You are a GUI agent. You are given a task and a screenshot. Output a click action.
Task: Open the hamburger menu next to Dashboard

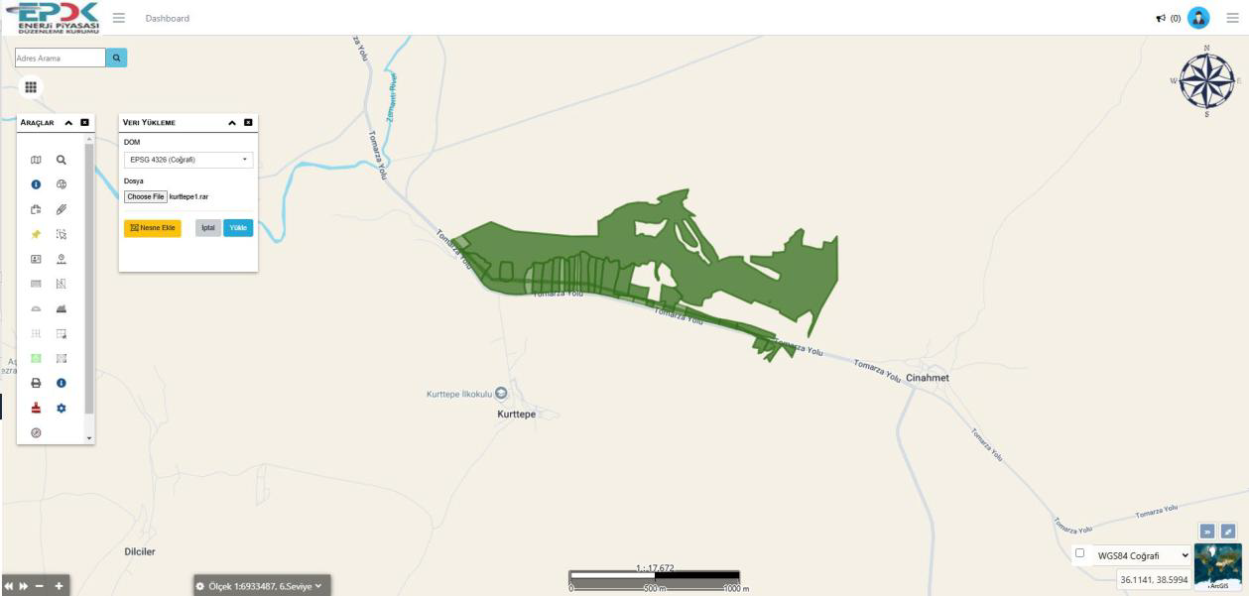119,18
